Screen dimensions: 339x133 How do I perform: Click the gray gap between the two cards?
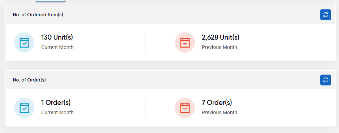click(x=171, y=66)
